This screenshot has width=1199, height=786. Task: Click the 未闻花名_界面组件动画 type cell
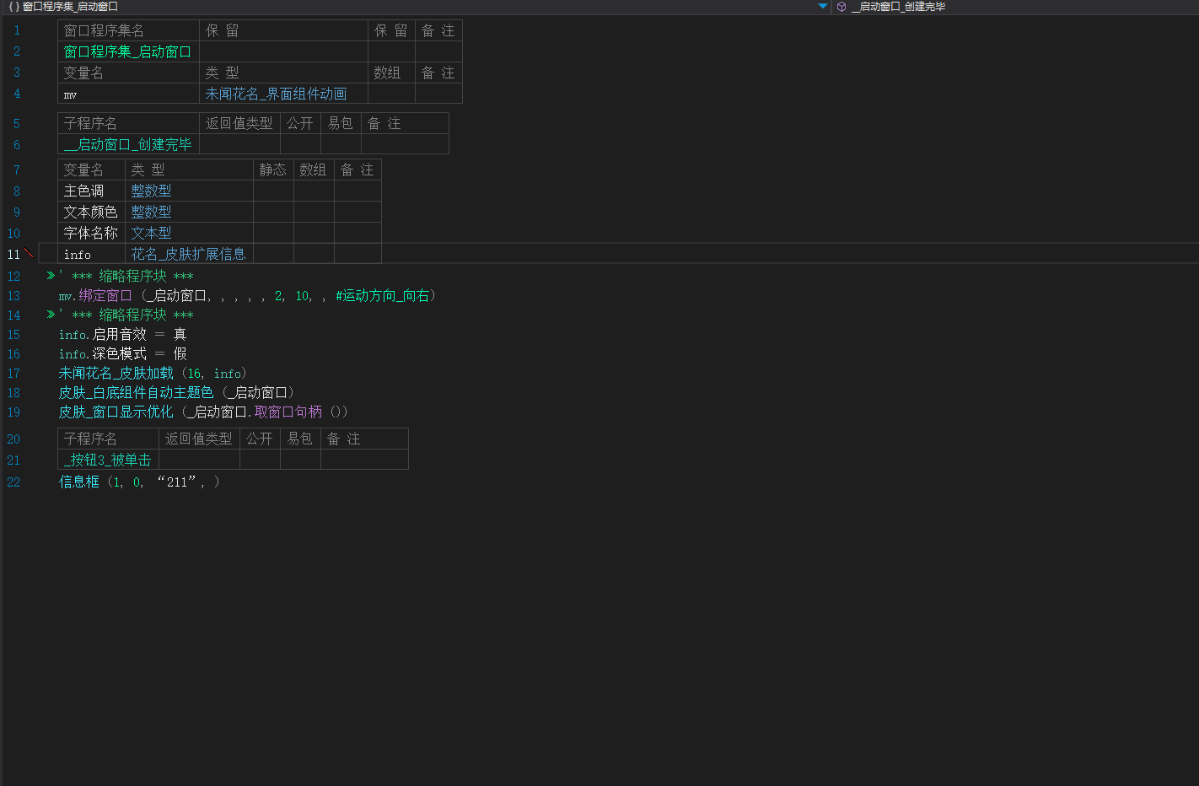click(x=283, y=94)
